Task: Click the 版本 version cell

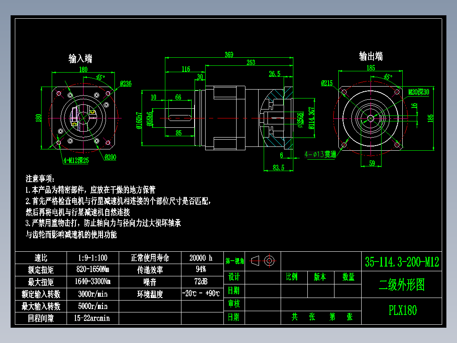Action: 320,276
